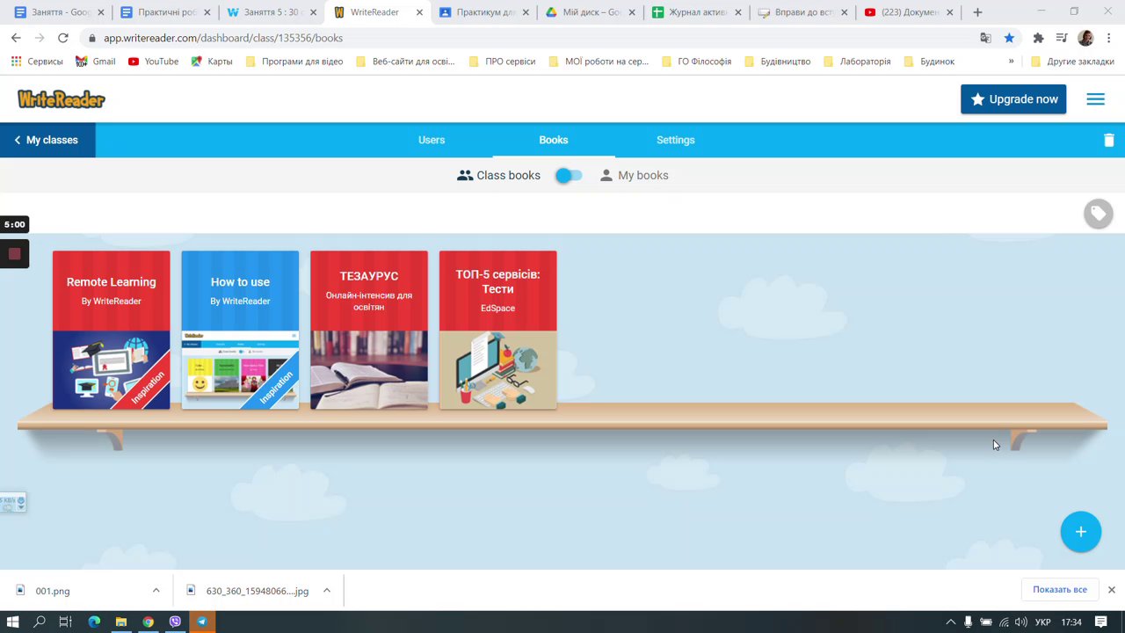This screenshot has height=633, width=1125.
Task: Reload the page
Action: point(63,38)
